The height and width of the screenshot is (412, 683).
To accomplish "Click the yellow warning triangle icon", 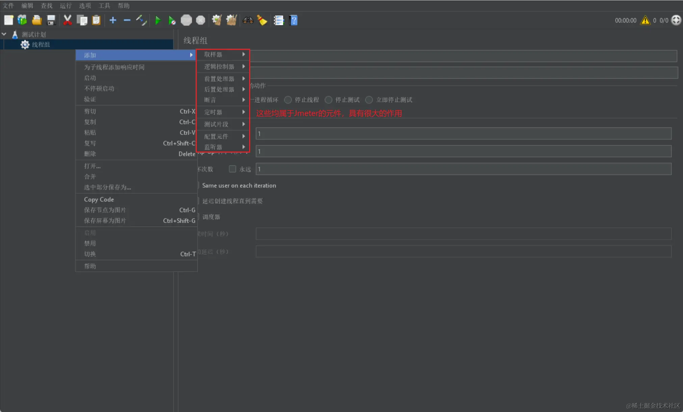I will (x=645, y=20).
